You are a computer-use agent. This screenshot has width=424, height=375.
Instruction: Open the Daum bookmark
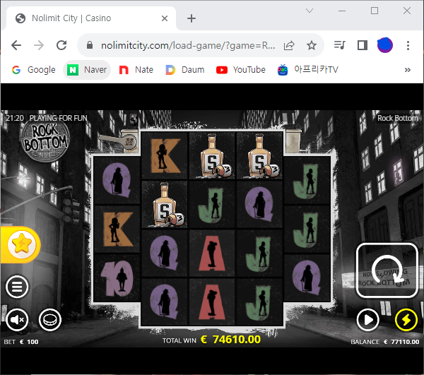(x=185, y=70)
